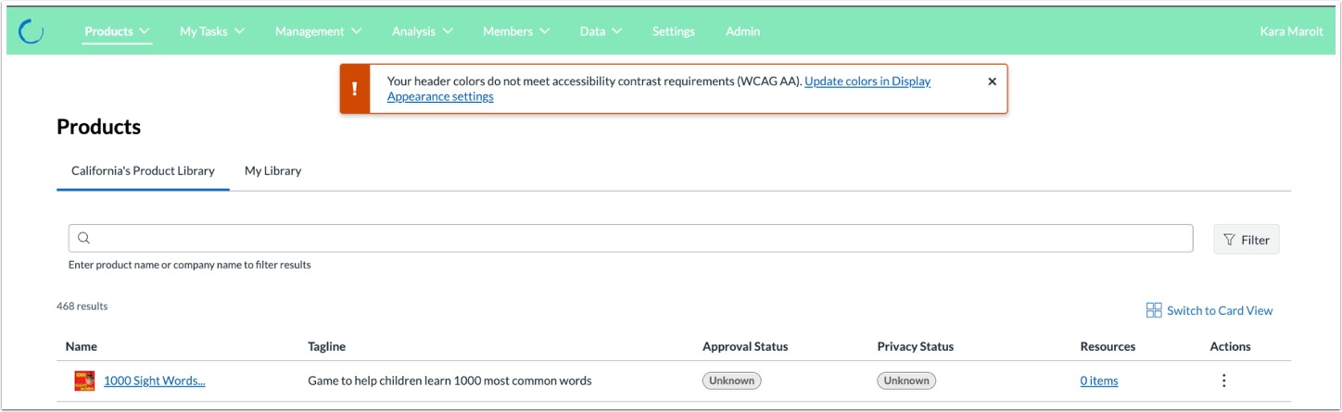Open the Management dropdown menu
The height and width of the screenshot is (412, 1342).
click(317, 31)
